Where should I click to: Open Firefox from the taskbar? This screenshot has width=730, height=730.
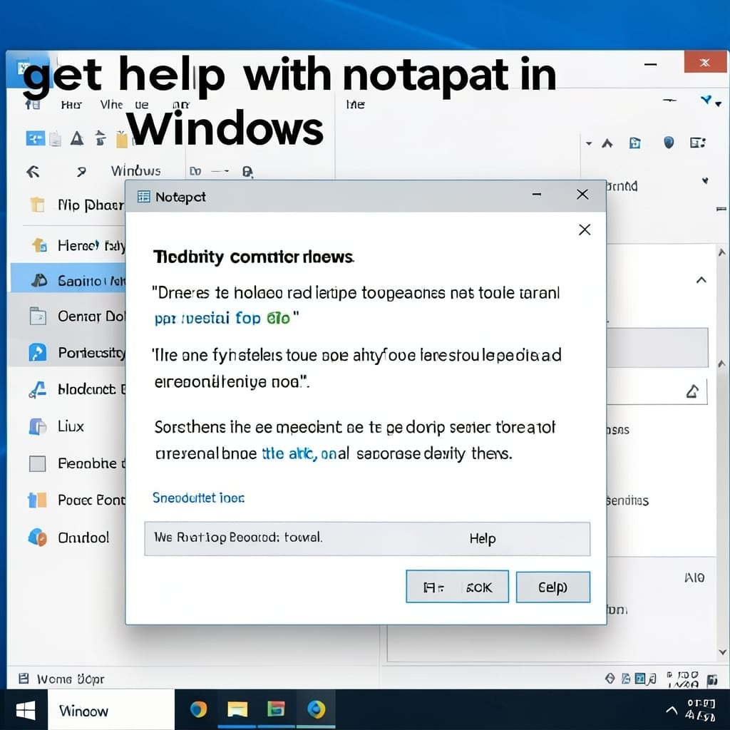[199, 710]
